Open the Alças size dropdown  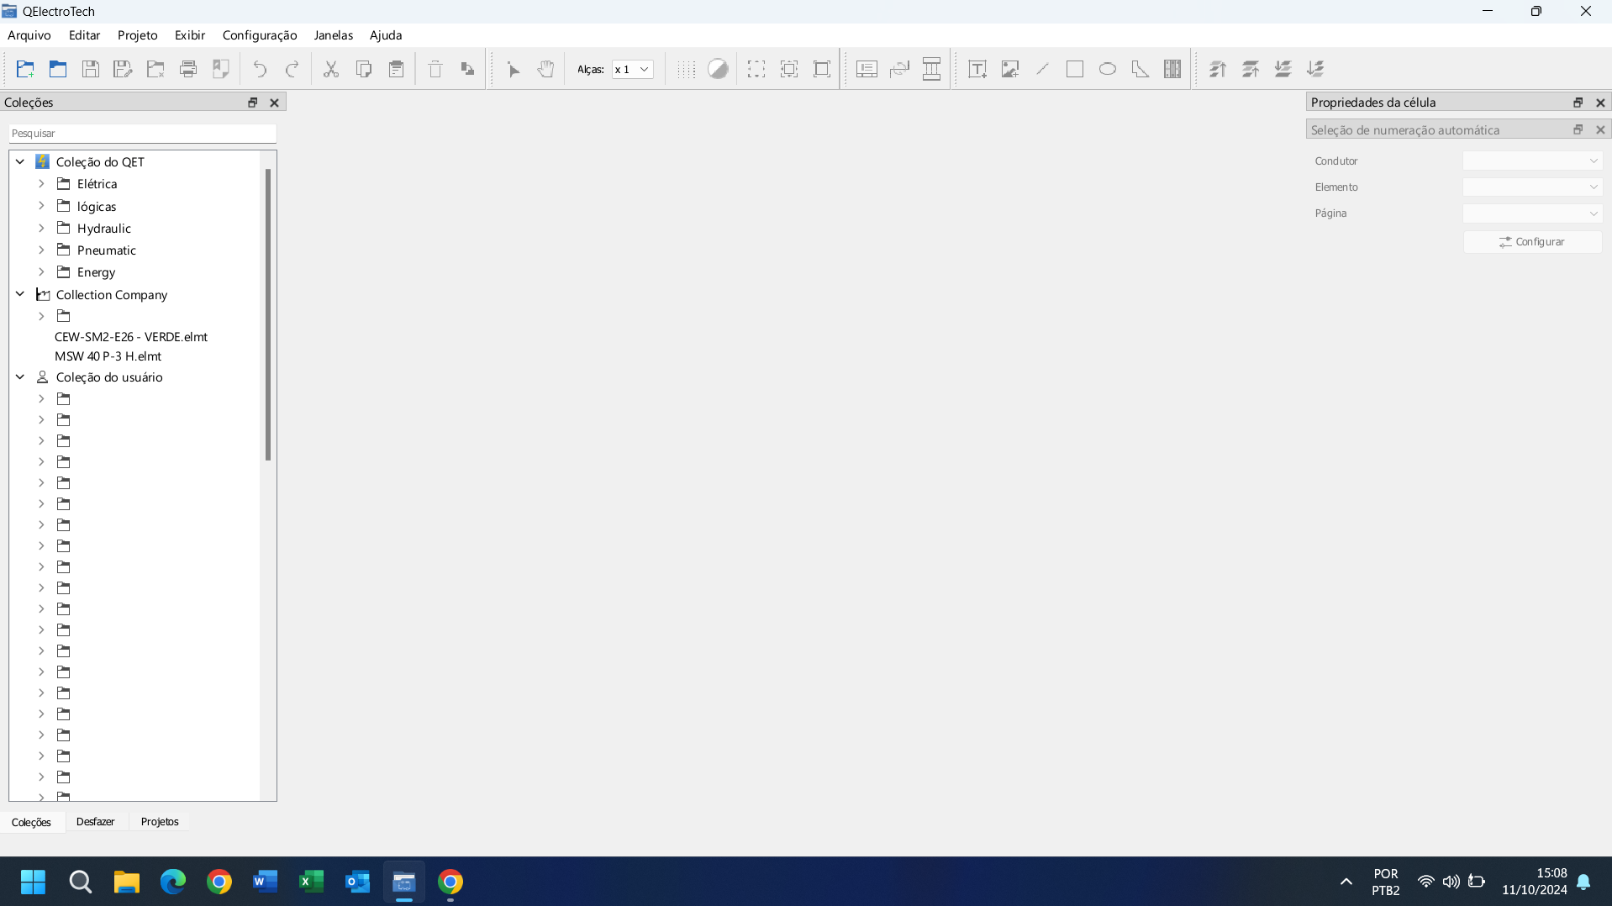click(633, 69)
